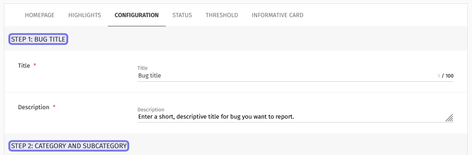Go to the Status tab
472x155 pixels.
click(182, 15)
